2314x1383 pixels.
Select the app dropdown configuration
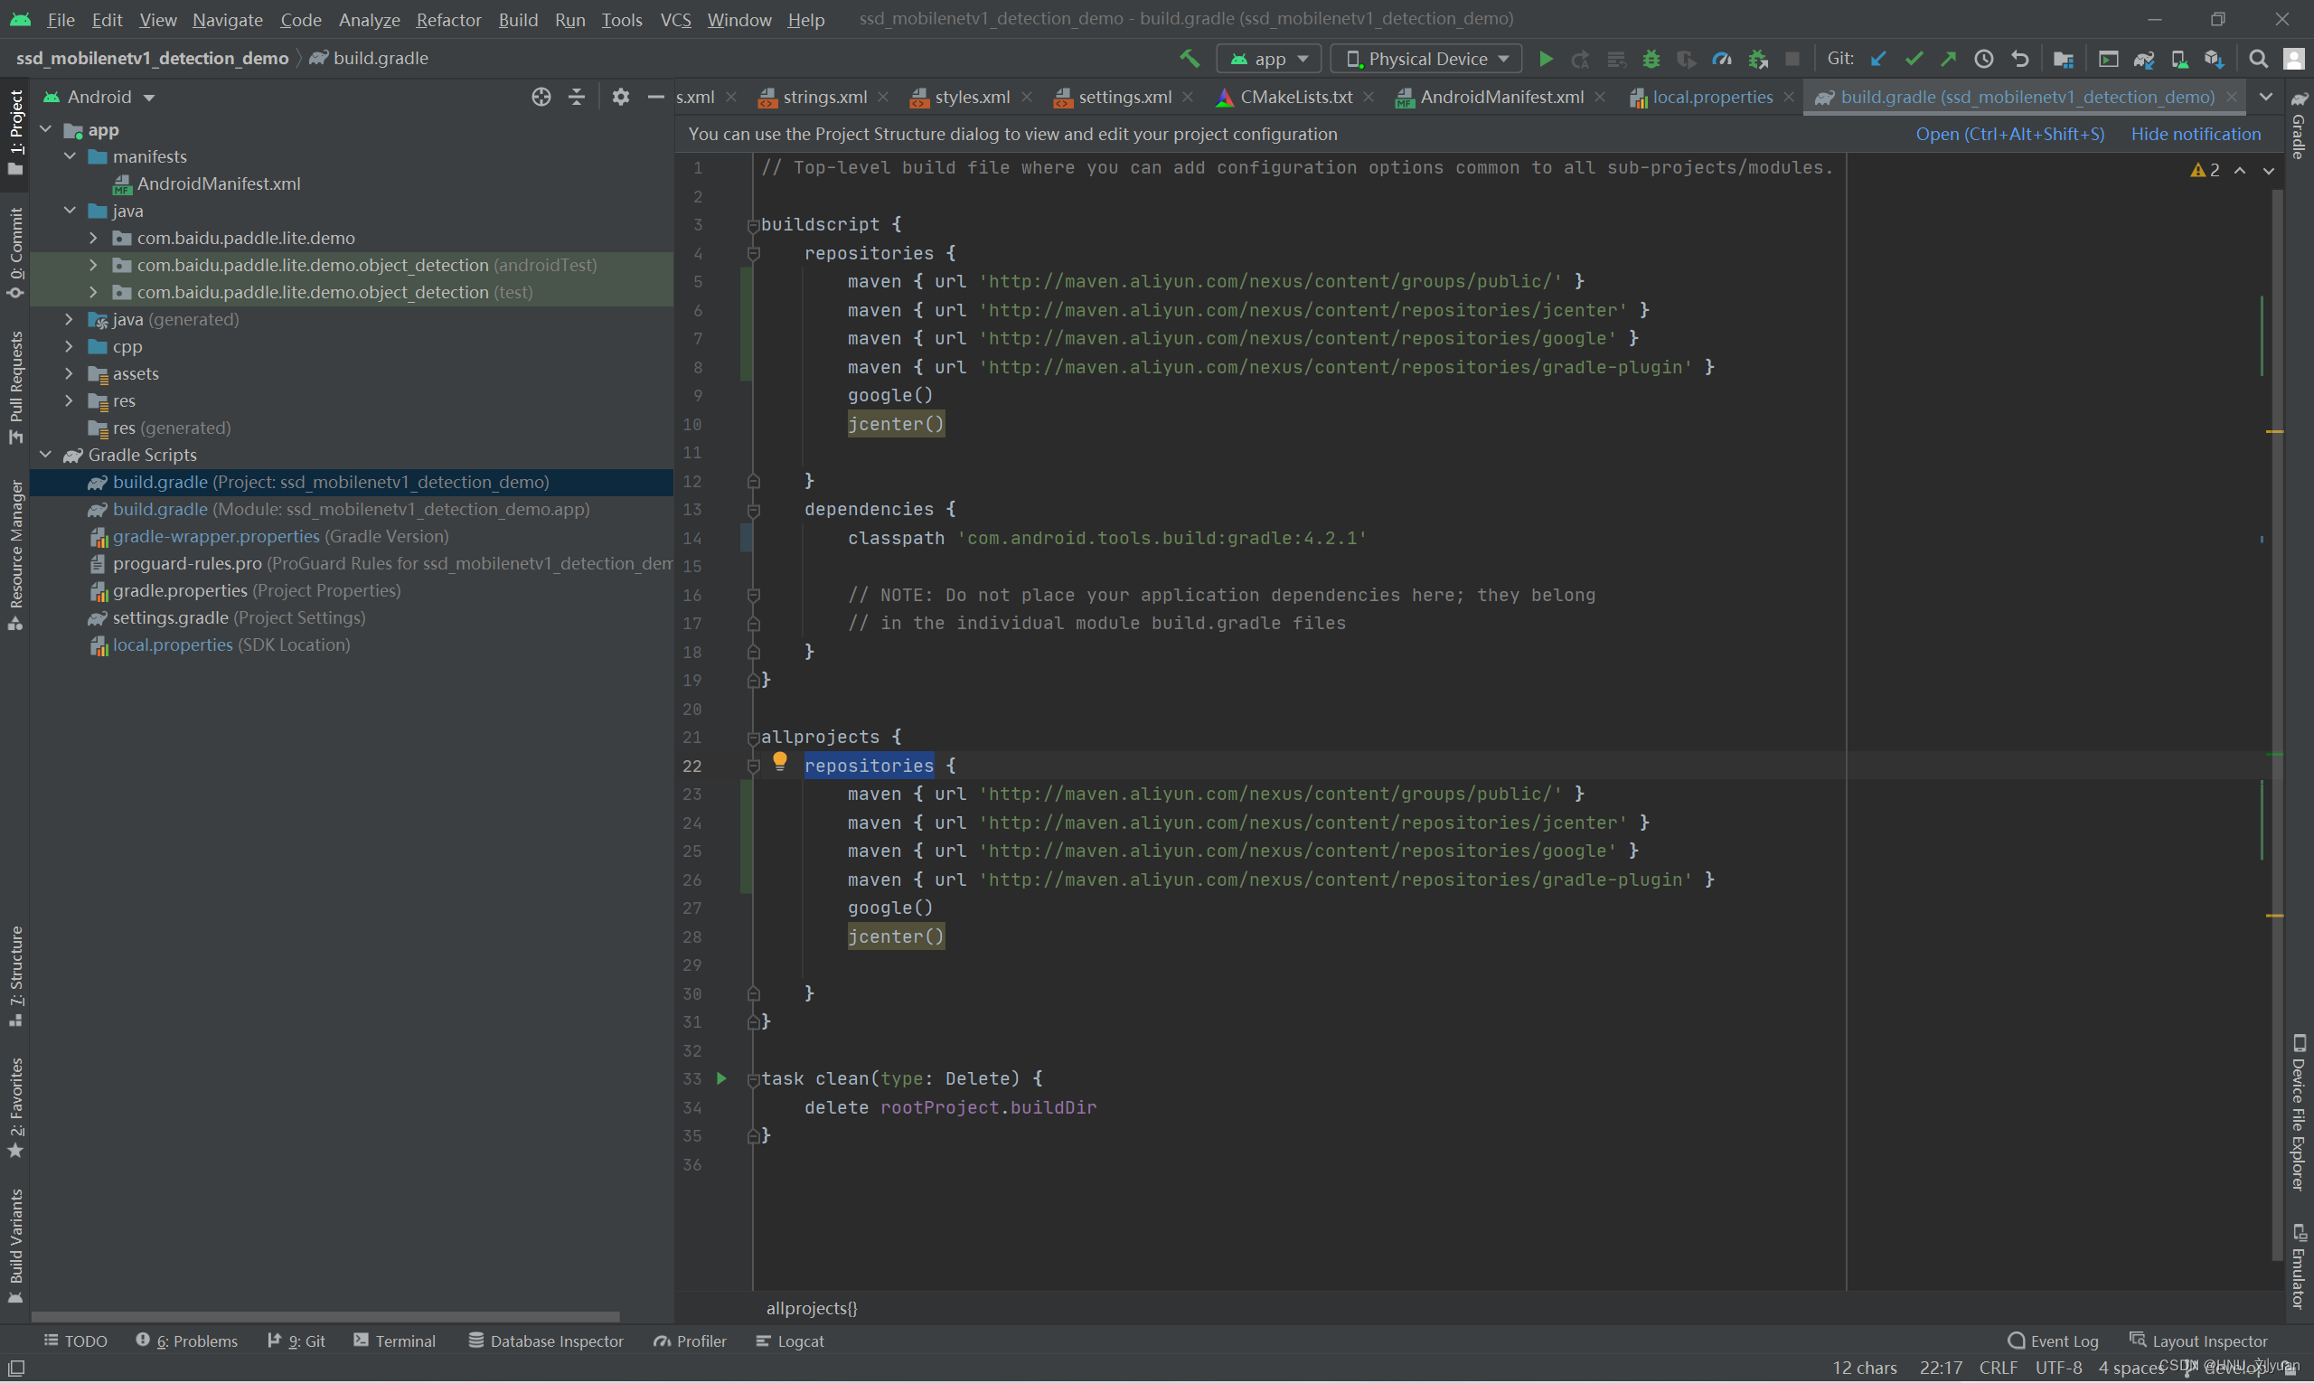click(1267, 60)
